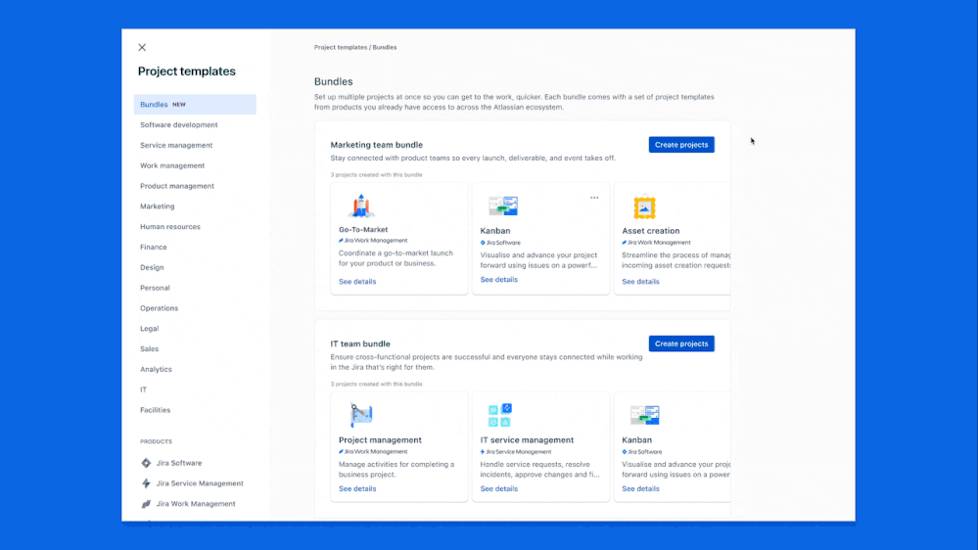
Task: See details of IT service management
Action: [x=499, y=489]
